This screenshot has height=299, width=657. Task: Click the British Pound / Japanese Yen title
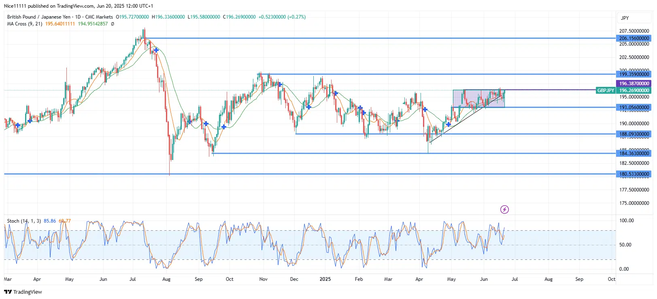[x=38, y=17]
